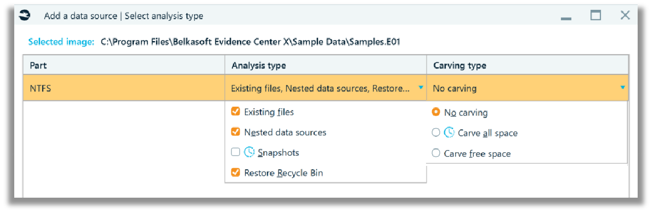This screenshot has width=653, height=213.
Task: Click the Belkasoft app logo icon
Action: [x=25, y=16]
